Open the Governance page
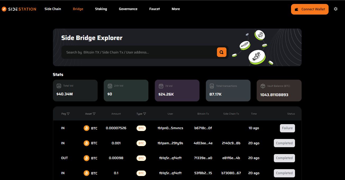 (x=128, y=9)
